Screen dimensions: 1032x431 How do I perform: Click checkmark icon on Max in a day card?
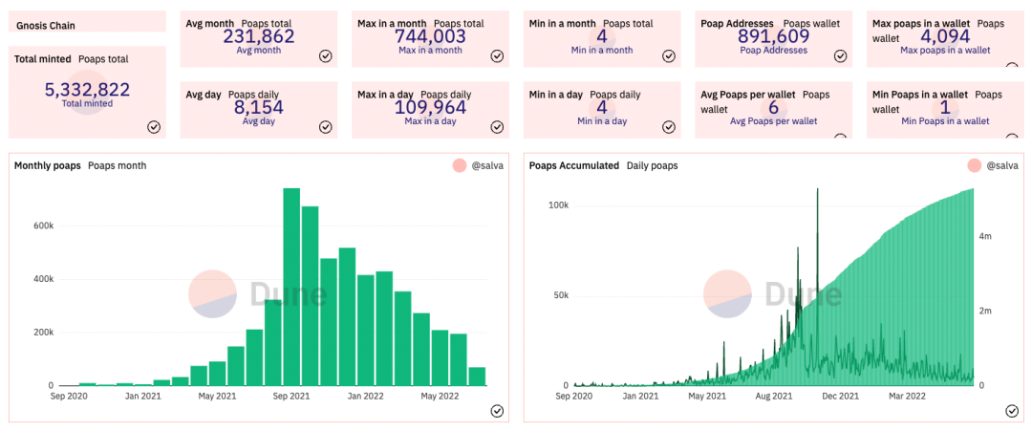tap(497, 127)
